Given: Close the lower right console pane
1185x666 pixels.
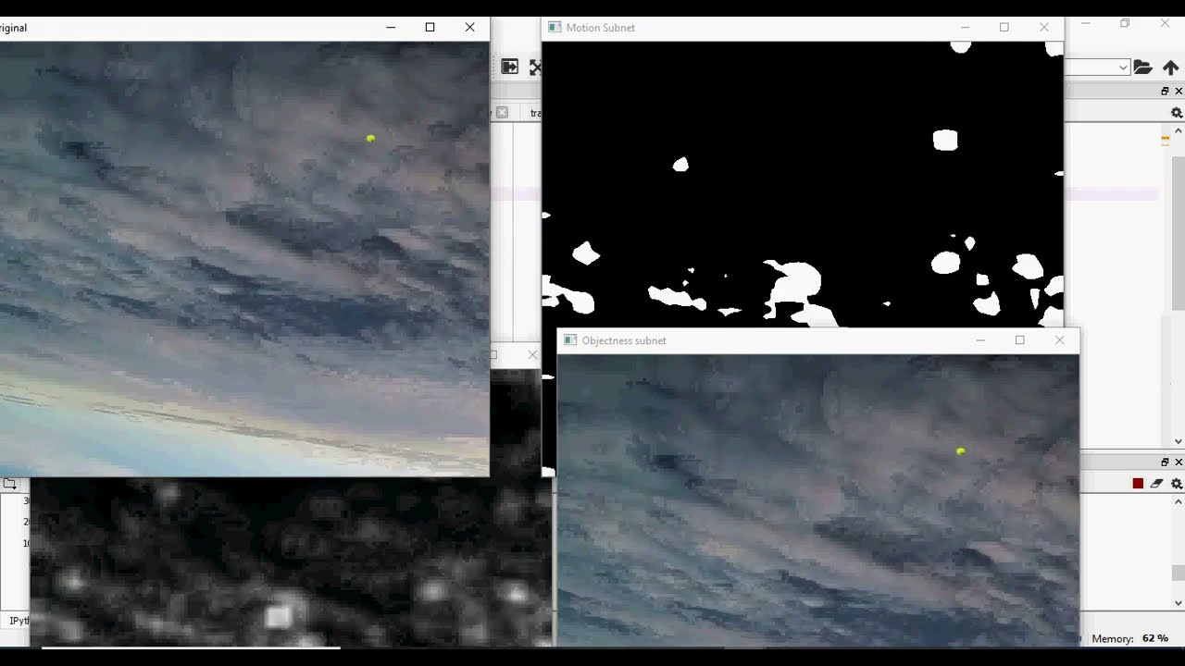Looking at the screenshot, I should pos(1179,462).
